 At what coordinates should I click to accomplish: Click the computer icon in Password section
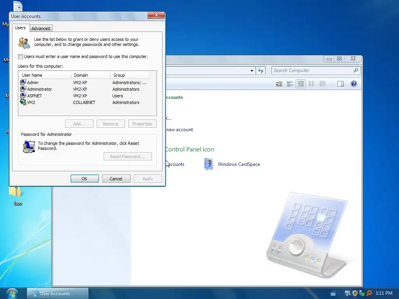29,147
